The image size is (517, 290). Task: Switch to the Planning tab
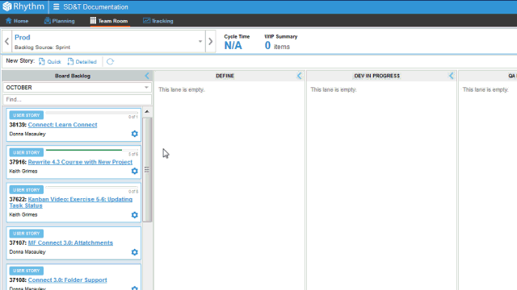pos(59,21)
